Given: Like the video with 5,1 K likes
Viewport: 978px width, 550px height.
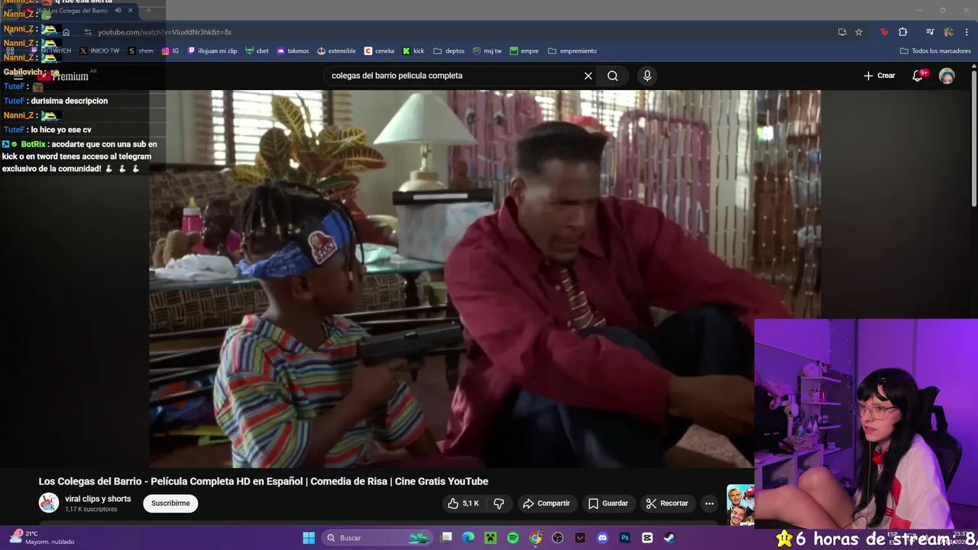Looking at the screenshot, I should (x=463, y=503).
